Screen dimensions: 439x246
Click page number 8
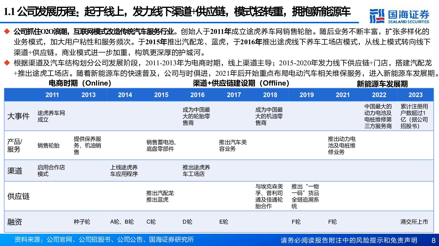pyautogui.click(x=434, y=240)
